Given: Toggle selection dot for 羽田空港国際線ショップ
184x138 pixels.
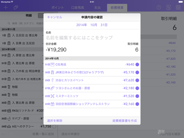Looking at the screenshot, I should [137, 104].
